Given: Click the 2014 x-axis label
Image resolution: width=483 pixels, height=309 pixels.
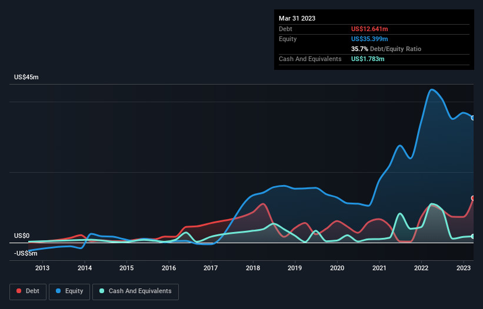Looking at the screenshot, I should pyautogui.click(x=85, y=268).
